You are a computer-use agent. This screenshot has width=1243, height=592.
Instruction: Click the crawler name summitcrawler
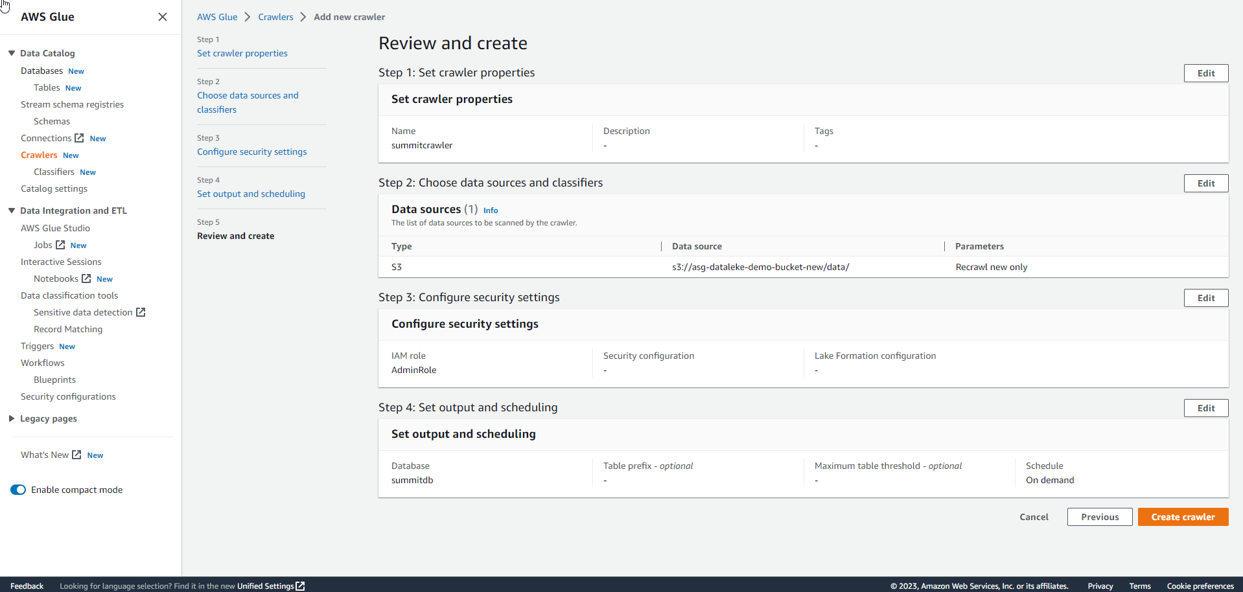pos(422,145)
